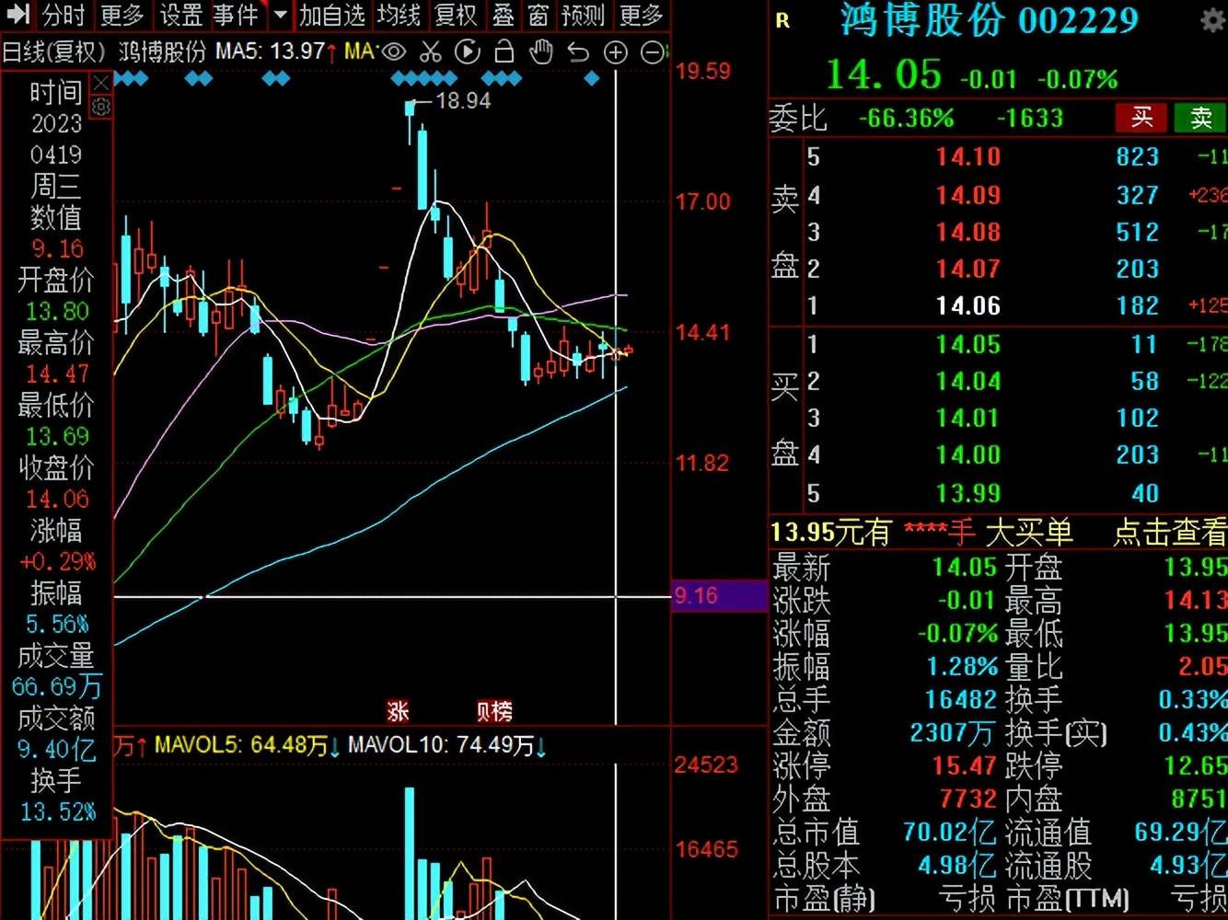Click the 总手 value 16482
1228x920 pixels.
click(x=961, y=700)
